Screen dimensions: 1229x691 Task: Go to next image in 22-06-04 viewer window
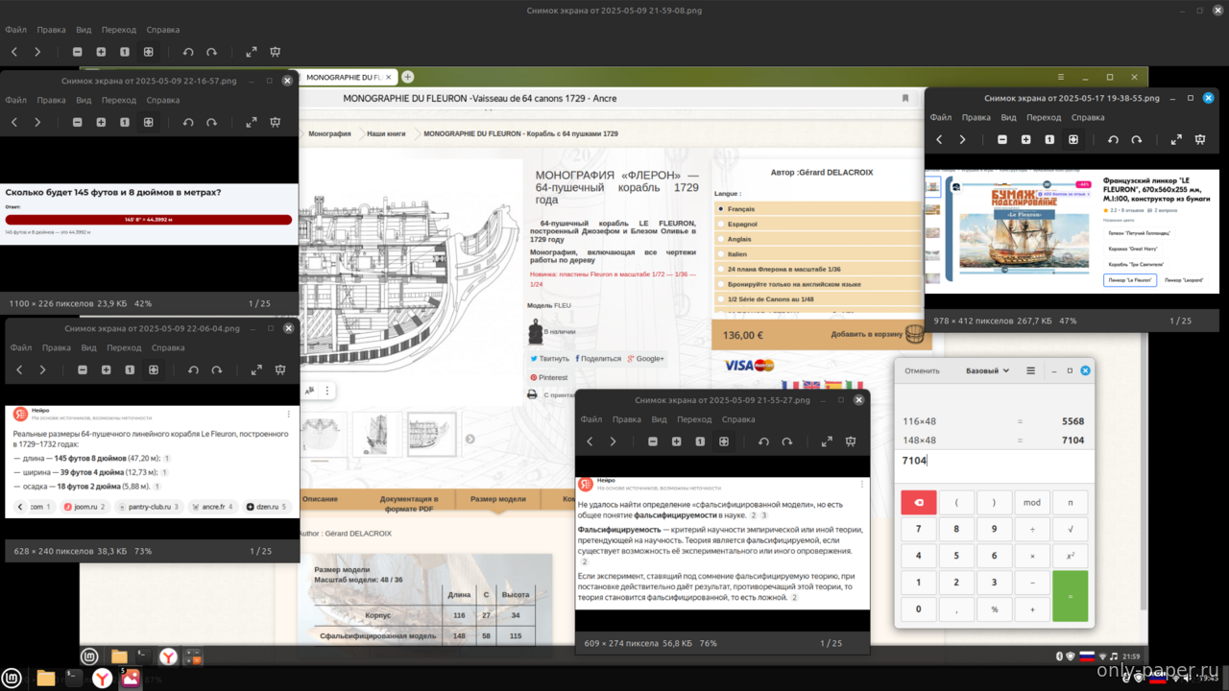[x=42, y=369]
